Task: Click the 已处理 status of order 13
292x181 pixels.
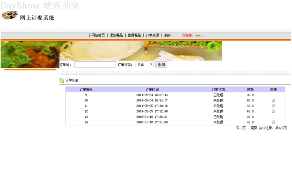Action: tap(218, 117)
